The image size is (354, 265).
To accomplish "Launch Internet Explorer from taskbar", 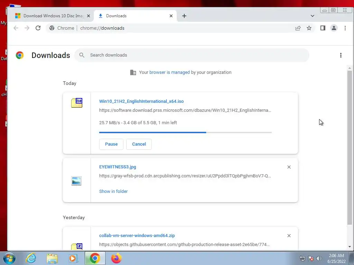I will (31, 258).
